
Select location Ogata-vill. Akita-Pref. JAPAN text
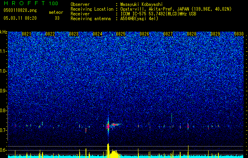tap(154, 9)
